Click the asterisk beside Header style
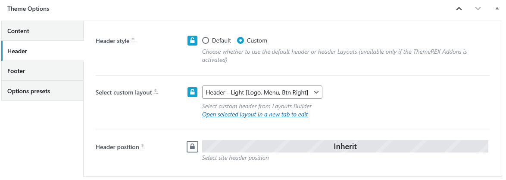 click(x=133, y=40)
